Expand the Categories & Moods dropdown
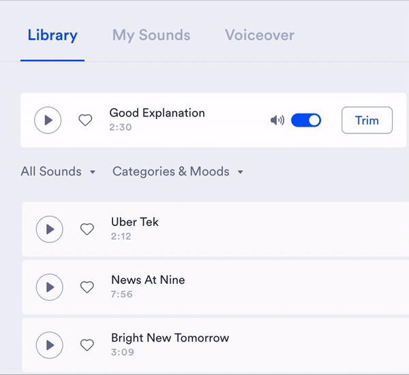 point(178,172)
